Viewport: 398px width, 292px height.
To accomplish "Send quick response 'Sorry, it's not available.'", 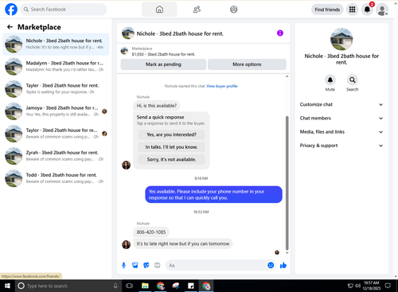I will (x=171, y=159).
